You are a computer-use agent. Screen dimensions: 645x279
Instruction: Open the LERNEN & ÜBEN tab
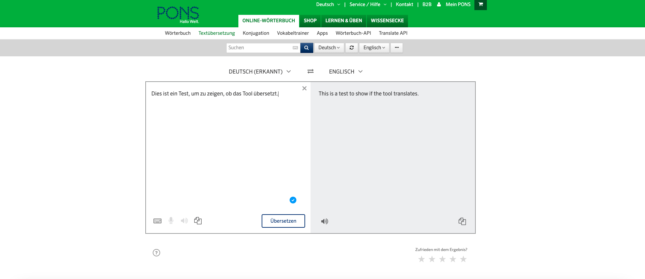344,21
